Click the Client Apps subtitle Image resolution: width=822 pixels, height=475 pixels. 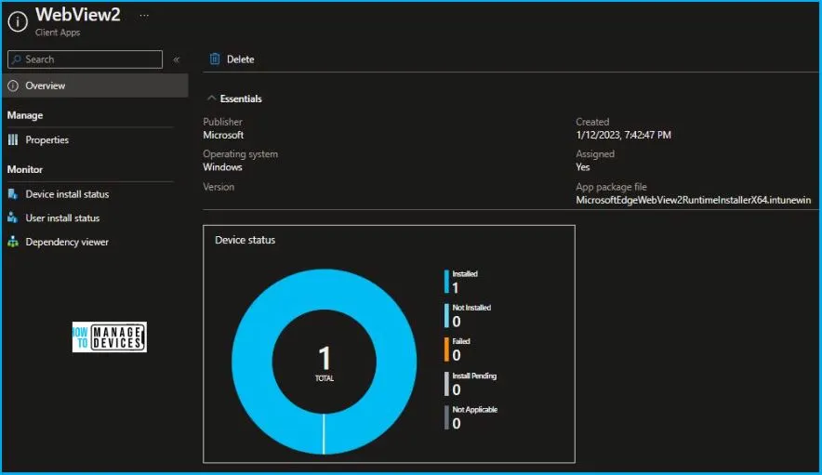pos(58,32)
